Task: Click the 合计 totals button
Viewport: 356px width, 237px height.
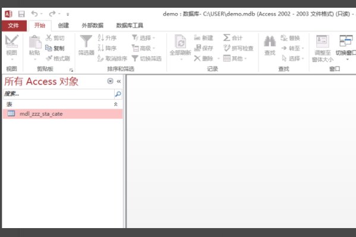Action: 233,37
